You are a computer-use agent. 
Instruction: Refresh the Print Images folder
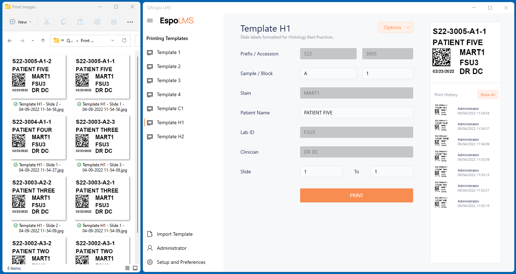pos(124,41)
